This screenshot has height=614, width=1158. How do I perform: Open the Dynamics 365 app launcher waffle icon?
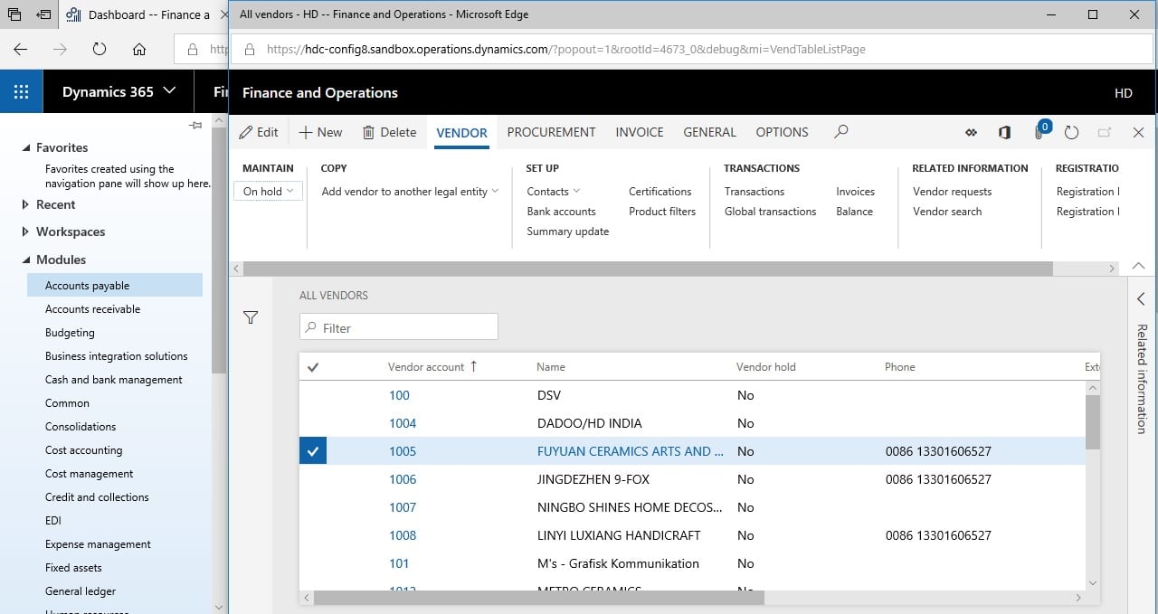22,92
